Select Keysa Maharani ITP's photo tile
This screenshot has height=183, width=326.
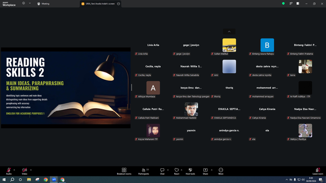coord(153,131)
